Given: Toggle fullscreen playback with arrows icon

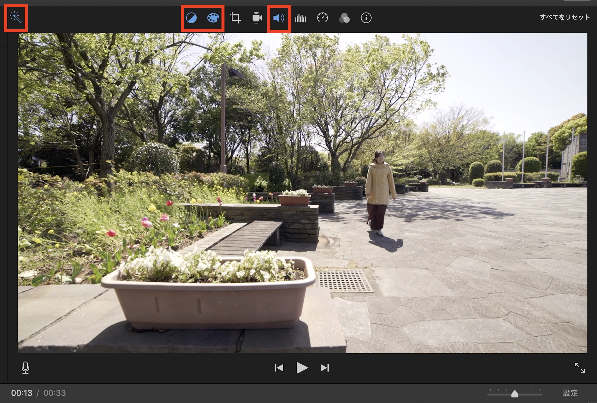Looking at the screenshot, I should 580,368.
